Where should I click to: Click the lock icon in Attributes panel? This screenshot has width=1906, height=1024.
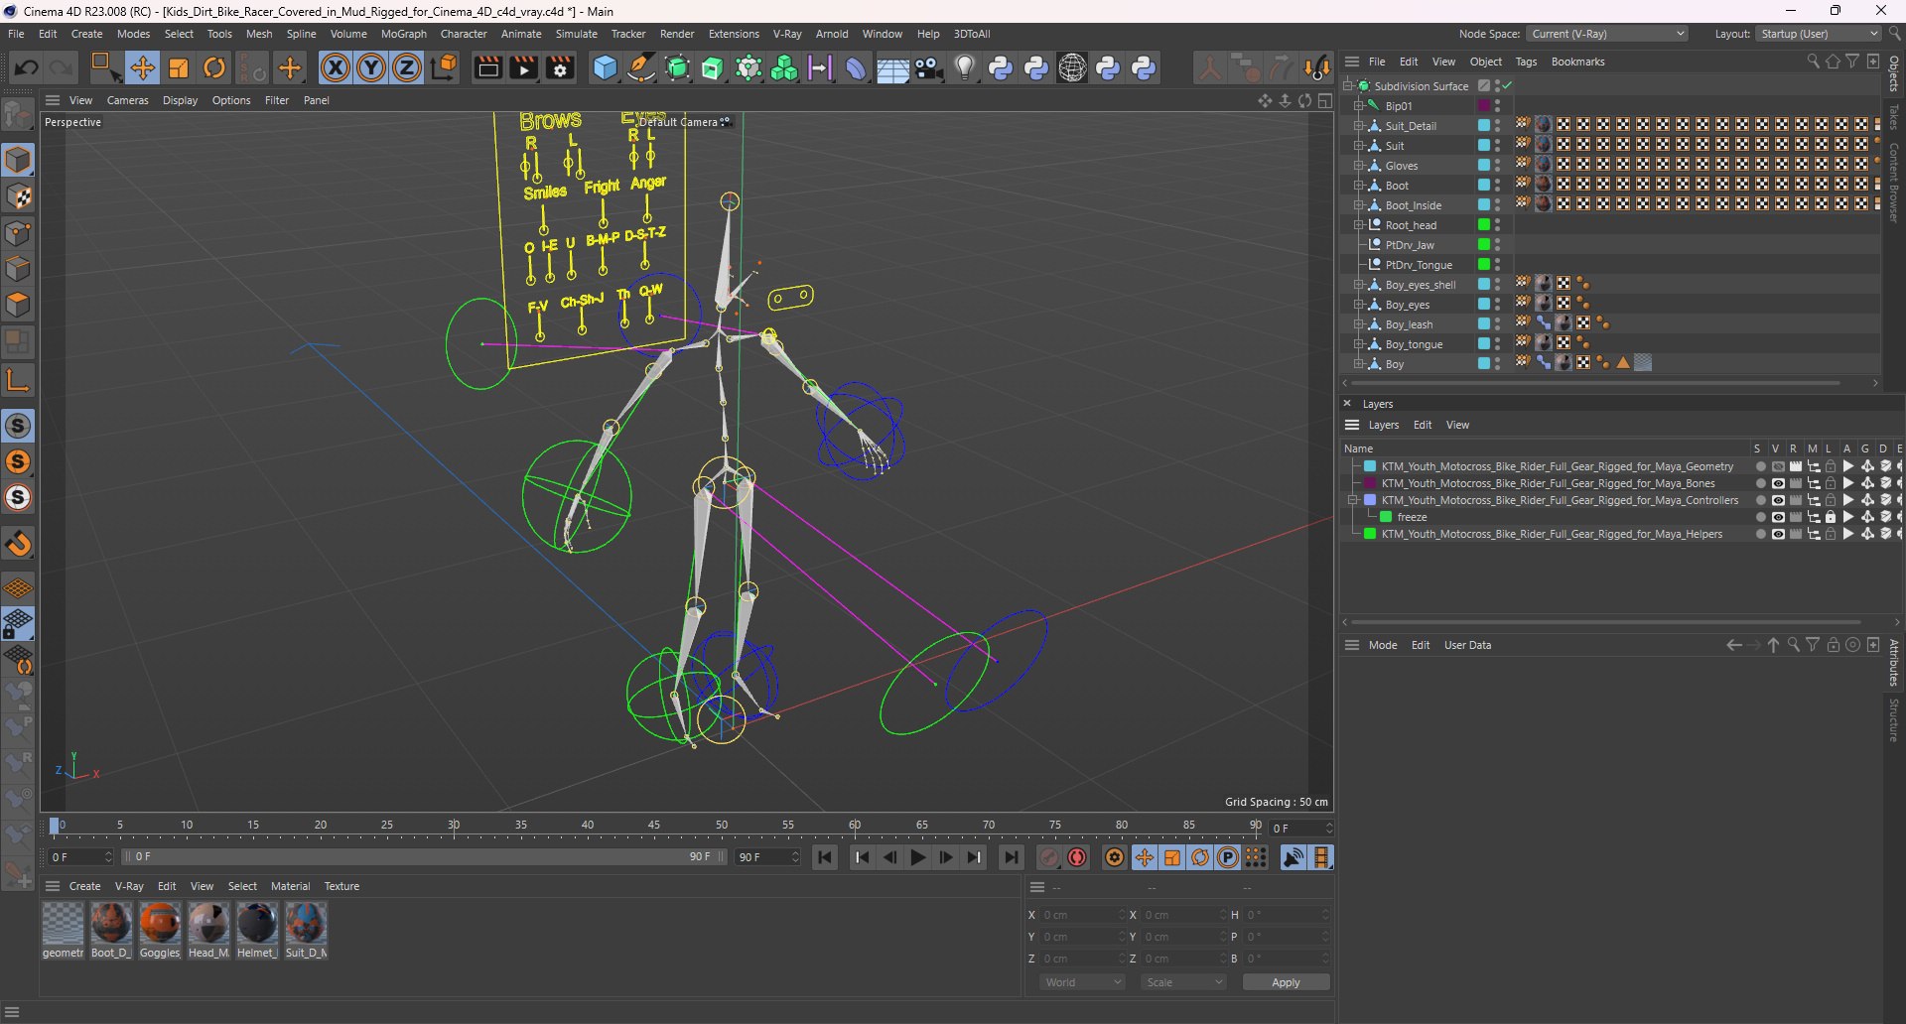pyautogui.click(x=1834, y=645)
